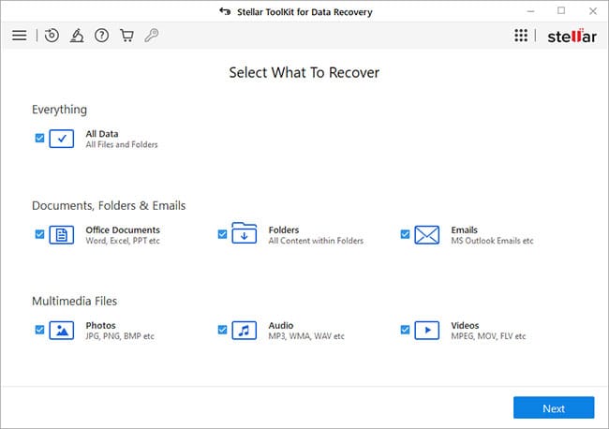The height and width of the screenshot is (429, 609).
Task: Click the Stellar logo
Action: (x=571, y=36)
